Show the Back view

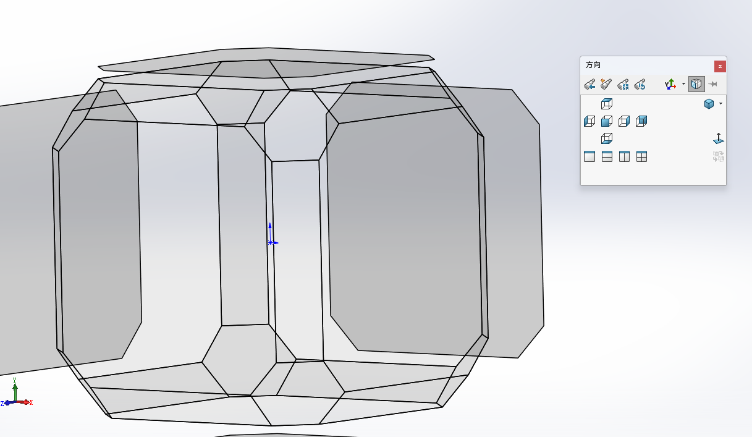(x=641, y=121)
